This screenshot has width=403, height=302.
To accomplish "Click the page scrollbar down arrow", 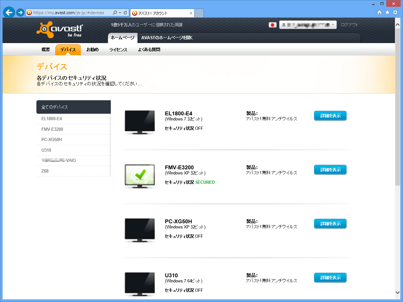I will coord(398,292).
